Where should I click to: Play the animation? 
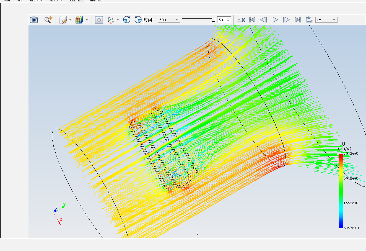(275, 20)
